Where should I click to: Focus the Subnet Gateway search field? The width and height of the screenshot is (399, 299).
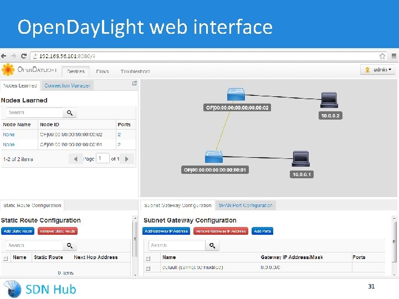tap(177, 245)
